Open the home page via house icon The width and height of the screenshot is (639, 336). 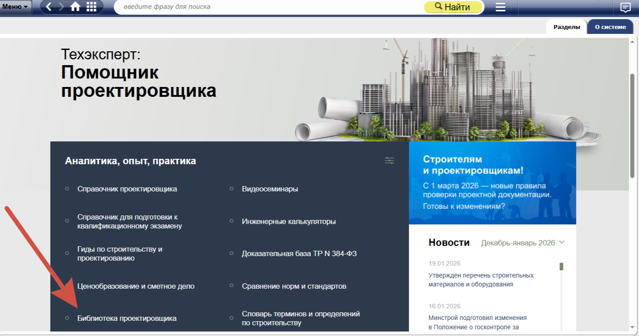76,7
